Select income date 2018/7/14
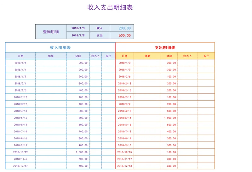This screenshot has width=252, height=172. 20,131
